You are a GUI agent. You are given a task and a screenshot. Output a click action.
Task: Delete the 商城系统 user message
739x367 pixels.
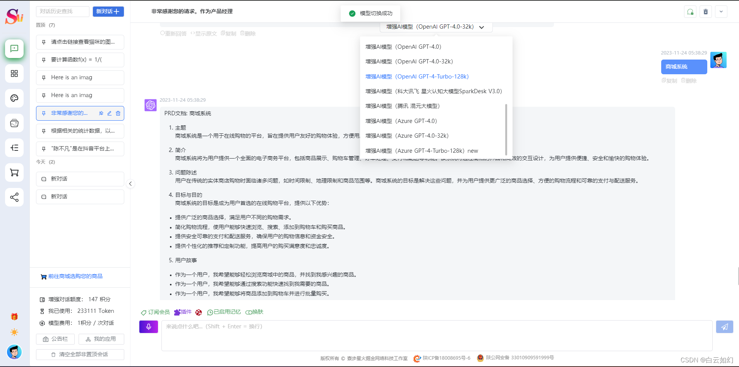point(689,81)
